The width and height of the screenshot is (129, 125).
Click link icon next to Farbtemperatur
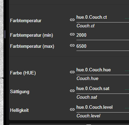(72, 20)
